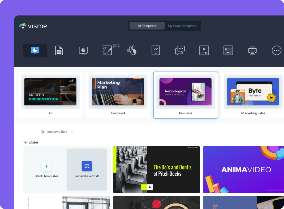Viewport: 284px width, 209px height.
Task: Select the Mockups image icon
Action: [228, 50]
